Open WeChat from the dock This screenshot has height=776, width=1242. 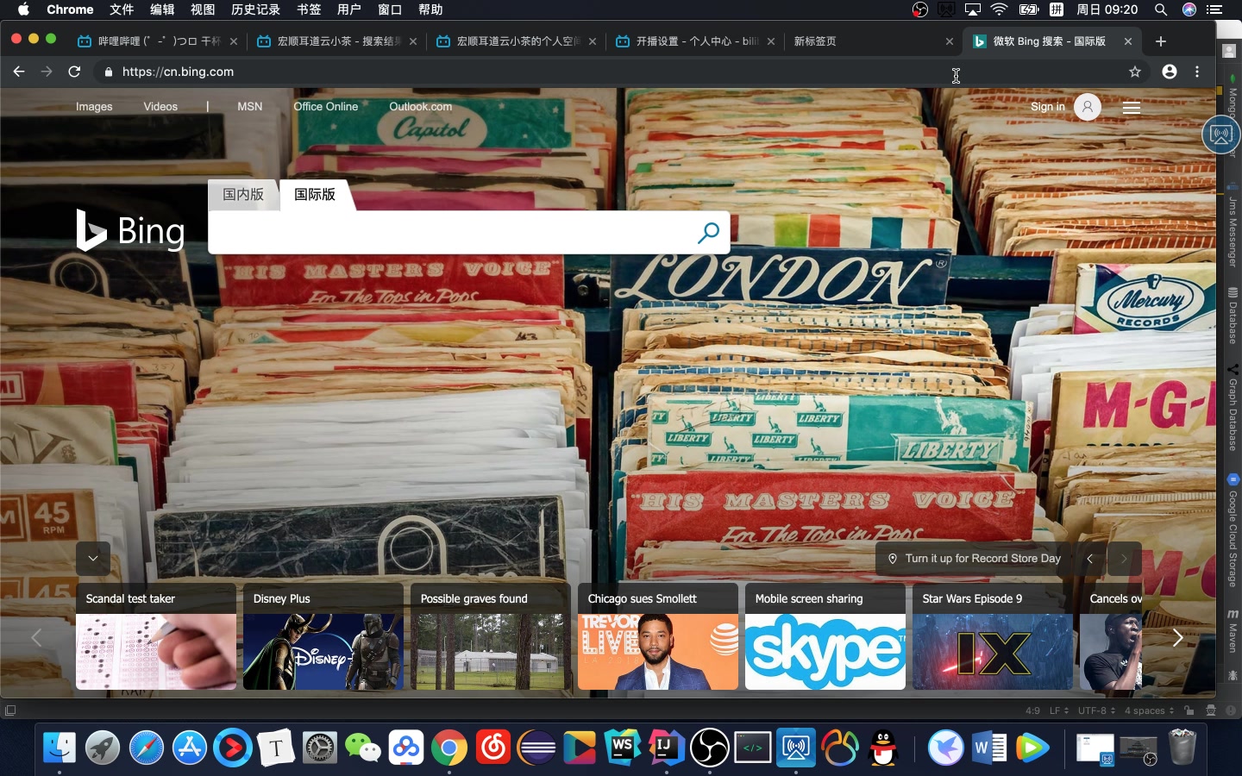[362, 748]
